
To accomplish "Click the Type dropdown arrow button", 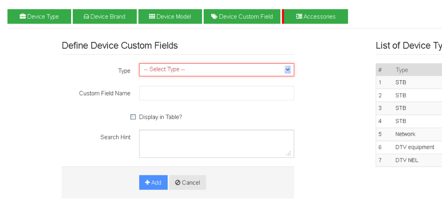I will tap(287, 70).
